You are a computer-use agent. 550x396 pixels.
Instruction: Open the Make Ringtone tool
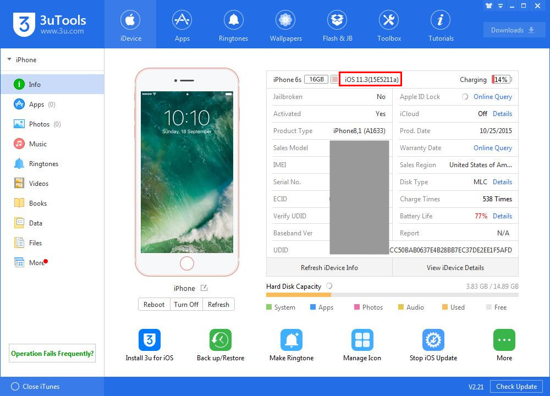click(x=291, y=339)
